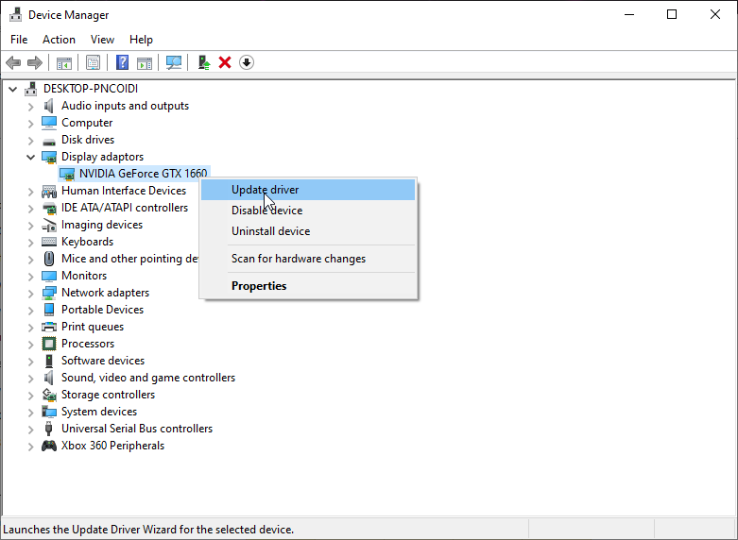
Task: Expand the Sound, video and game controllers node
Action: pyautogui.click(x=31, y=378)
